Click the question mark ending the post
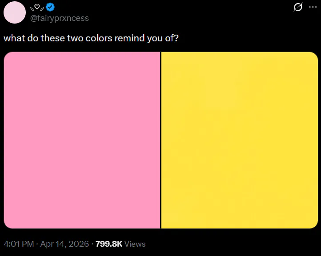Viewport: 321px width, 256px height. coord(176,38)
